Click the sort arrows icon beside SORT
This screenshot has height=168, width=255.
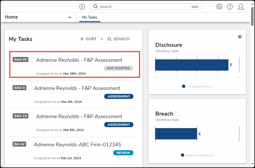82,39
